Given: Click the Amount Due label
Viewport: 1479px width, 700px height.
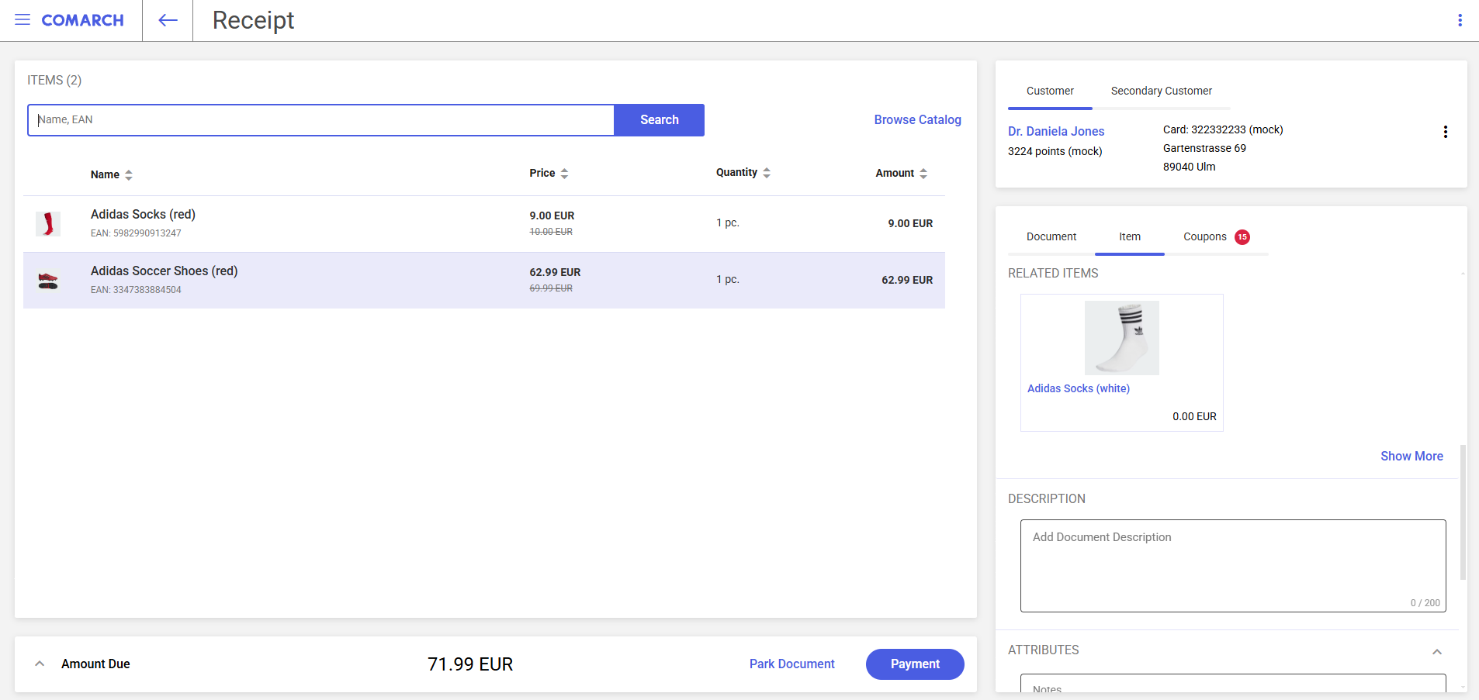Looking at the screenshot, I should coord(95,664).
